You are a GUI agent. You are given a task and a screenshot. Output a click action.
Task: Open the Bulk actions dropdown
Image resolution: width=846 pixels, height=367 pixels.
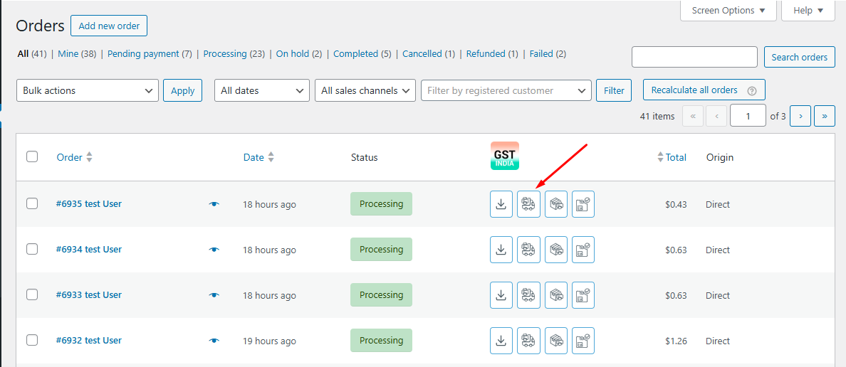[x=88, y=90]
